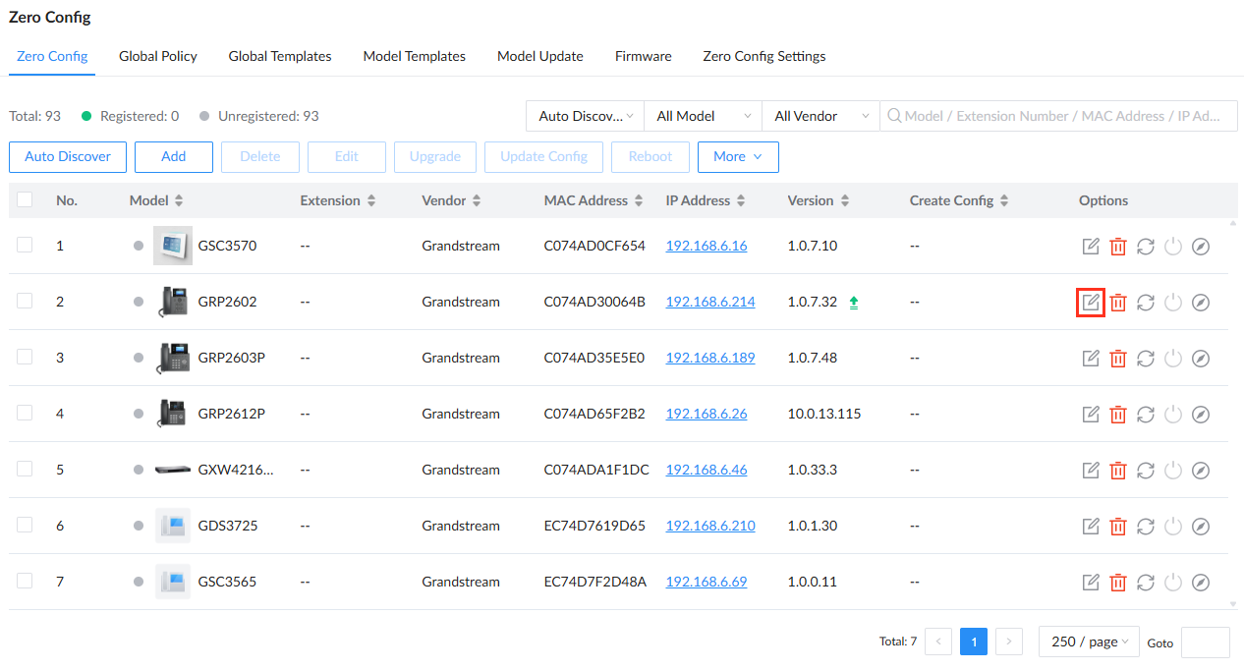Open the All Model filter dropdown
The image size is (1244, 670).
[703, 116]
